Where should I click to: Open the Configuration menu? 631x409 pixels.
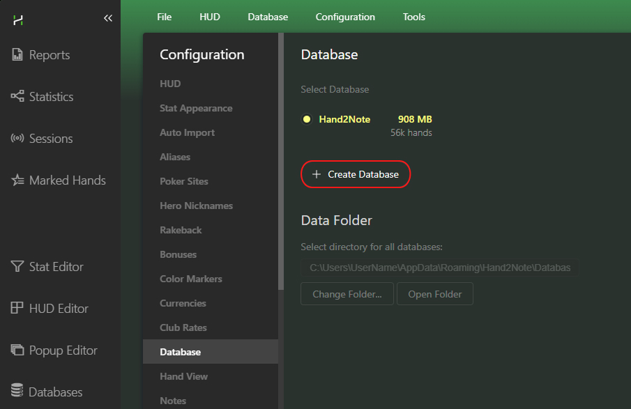tap(345, 17)
